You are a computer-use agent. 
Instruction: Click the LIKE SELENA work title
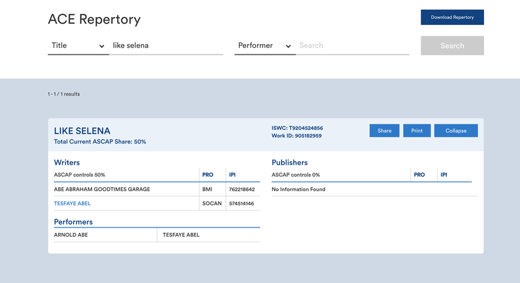(x=82, y=131)
